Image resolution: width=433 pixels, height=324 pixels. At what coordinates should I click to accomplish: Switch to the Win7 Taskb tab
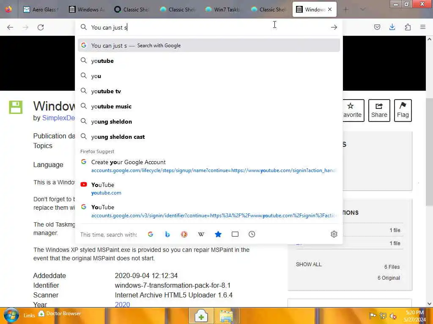click(x=223, y=10)
